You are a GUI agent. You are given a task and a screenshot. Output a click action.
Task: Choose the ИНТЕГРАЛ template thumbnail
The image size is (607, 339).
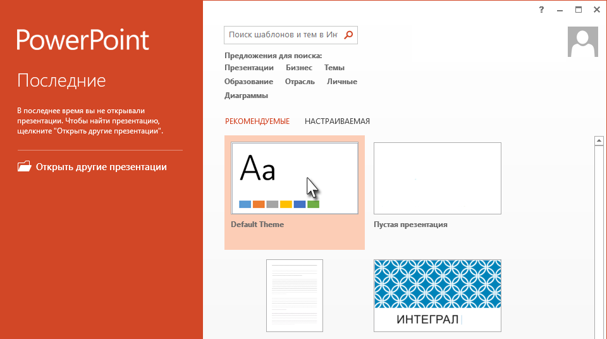point(438,295)
